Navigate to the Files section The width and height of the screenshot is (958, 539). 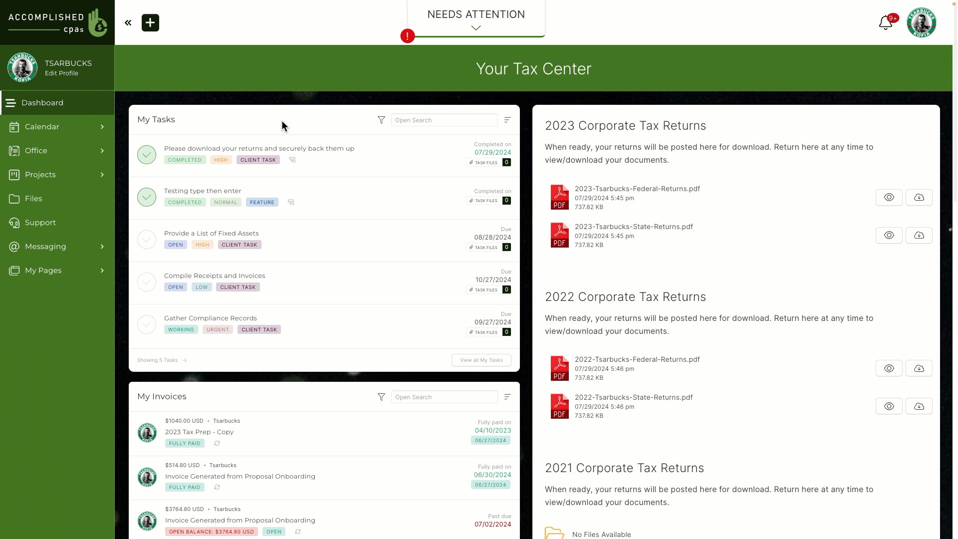click(33, 198)
